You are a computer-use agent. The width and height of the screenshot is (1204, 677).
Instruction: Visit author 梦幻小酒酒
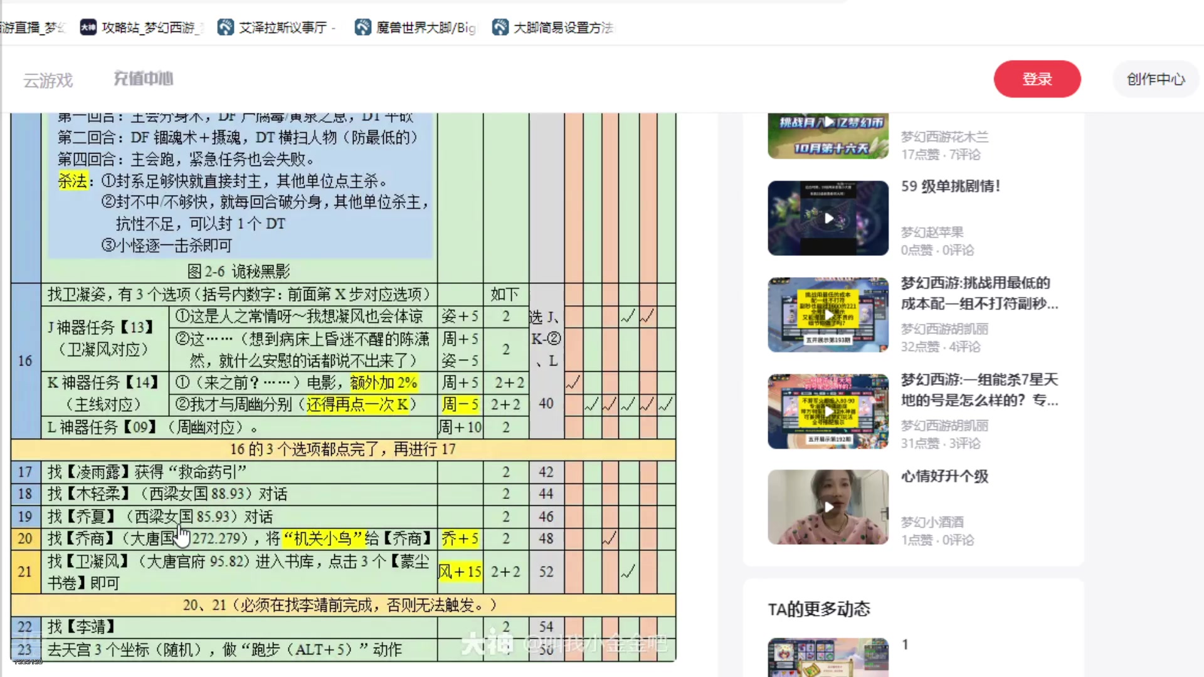pyautogui.click(x=932, y=522)
